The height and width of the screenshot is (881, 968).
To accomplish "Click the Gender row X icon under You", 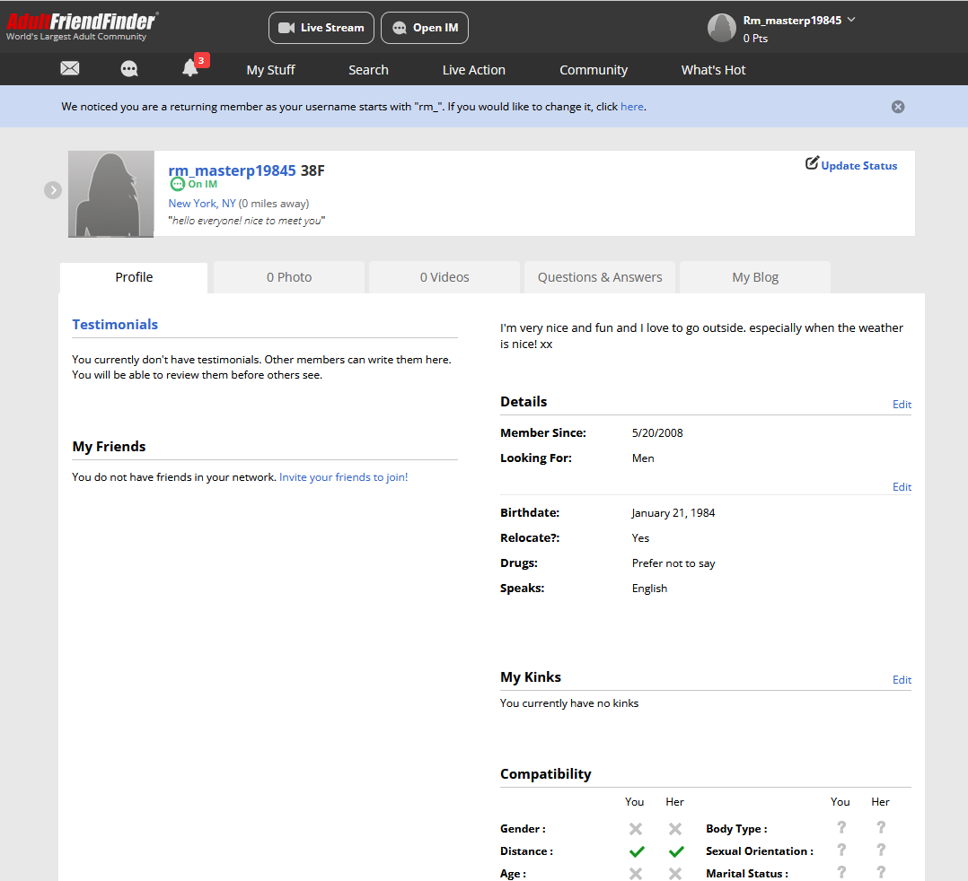I will [635, 829].
